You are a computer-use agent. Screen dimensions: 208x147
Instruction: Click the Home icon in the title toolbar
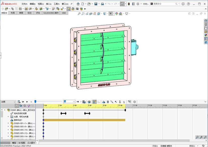(x=78, y=4)
